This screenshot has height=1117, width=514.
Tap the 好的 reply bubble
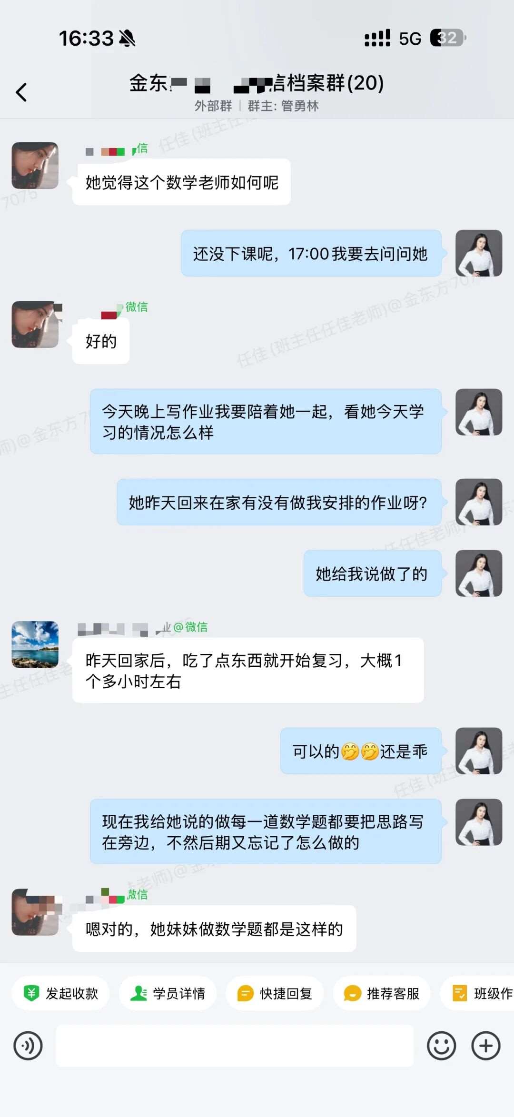[101, 341]
